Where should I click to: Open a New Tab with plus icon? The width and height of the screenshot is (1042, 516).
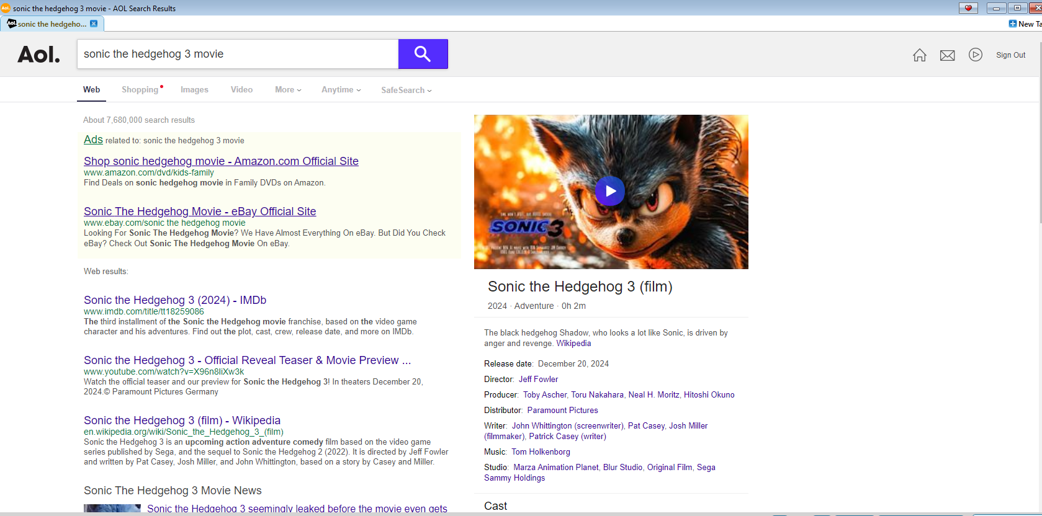coord(1025,24)
